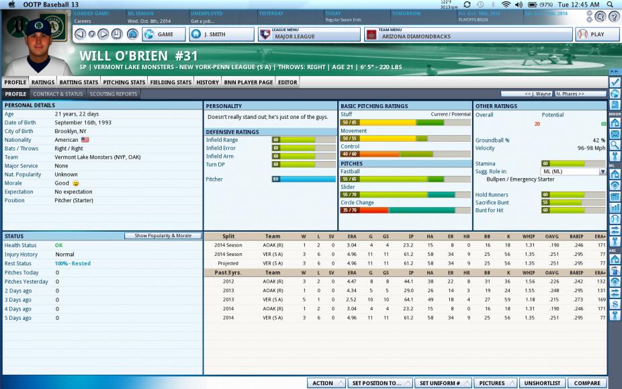Click the magnifying glass icon under MNGR
Screen dimensions: 622x389
click(615, 145)
